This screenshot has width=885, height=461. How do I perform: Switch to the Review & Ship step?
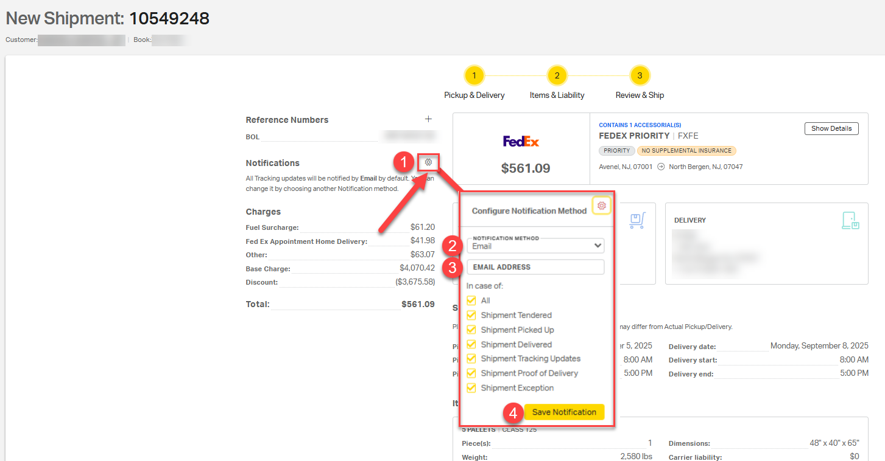[640, 95]
